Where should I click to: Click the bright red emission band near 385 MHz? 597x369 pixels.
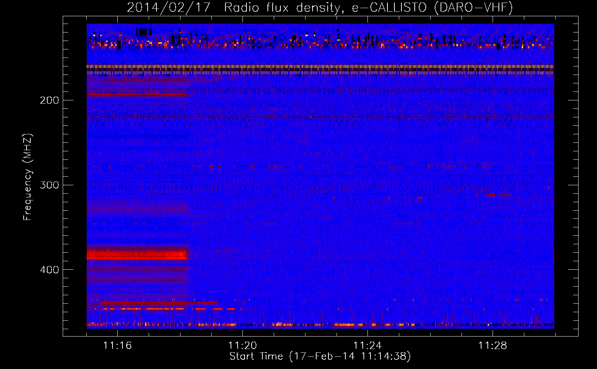[x=137, y=255]
